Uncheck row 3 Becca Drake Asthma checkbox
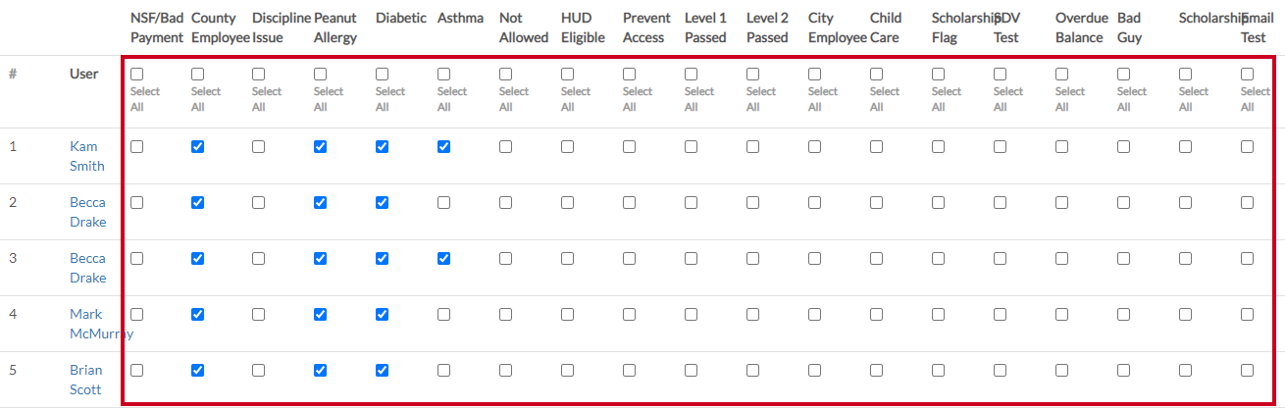Screen dimensions: 1285x410 [443, 259]
